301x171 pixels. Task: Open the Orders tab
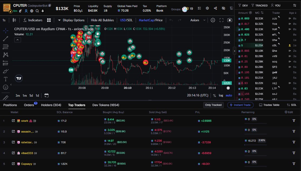pyautogui.click(x=29, y=105)
